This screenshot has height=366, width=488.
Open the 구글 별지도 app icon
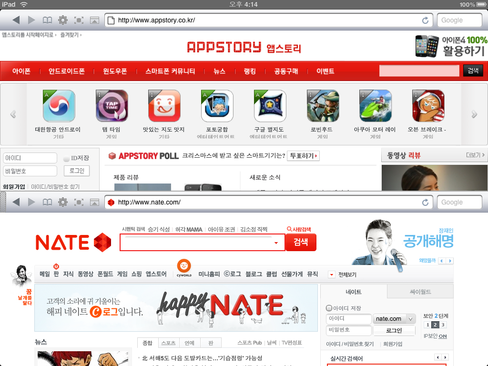270,106
